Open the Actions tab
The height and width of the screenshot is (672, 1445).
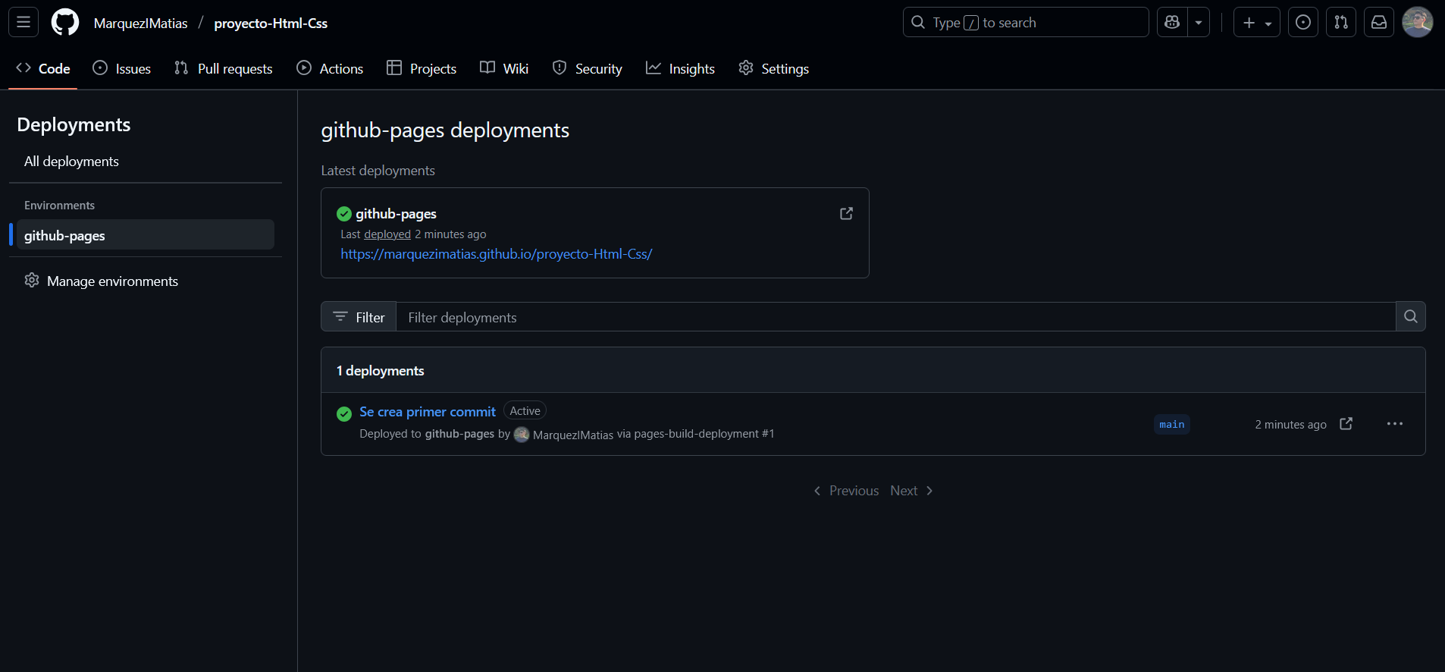330,68
